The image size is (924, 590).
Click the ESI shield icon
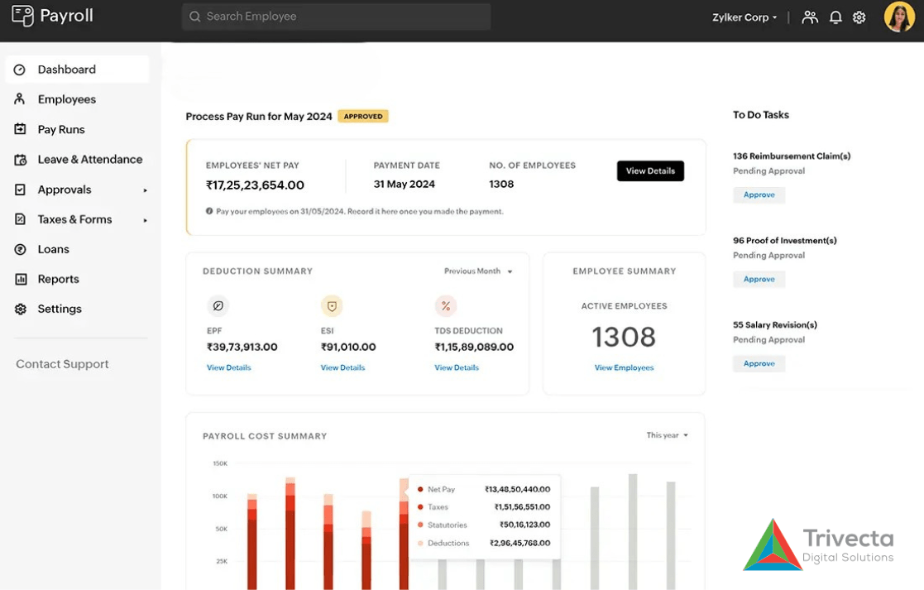pyautogui.click(x=332, y=306)
